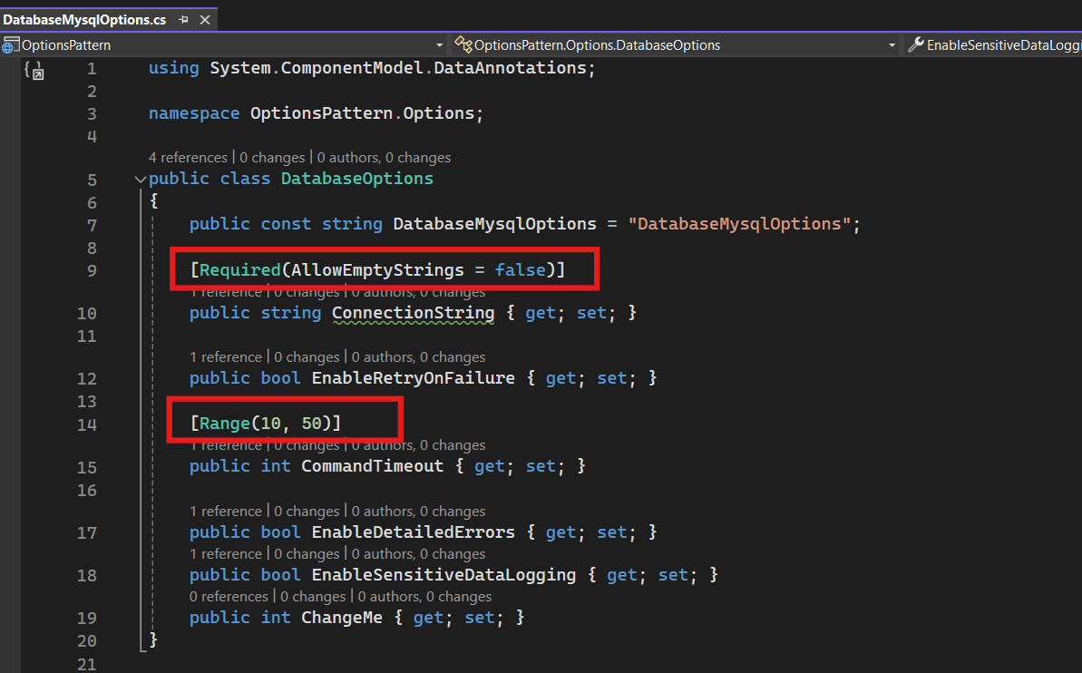Click the class icon before OptionsPattern.Options.DatabaseOptions

[x=463, y=44]
